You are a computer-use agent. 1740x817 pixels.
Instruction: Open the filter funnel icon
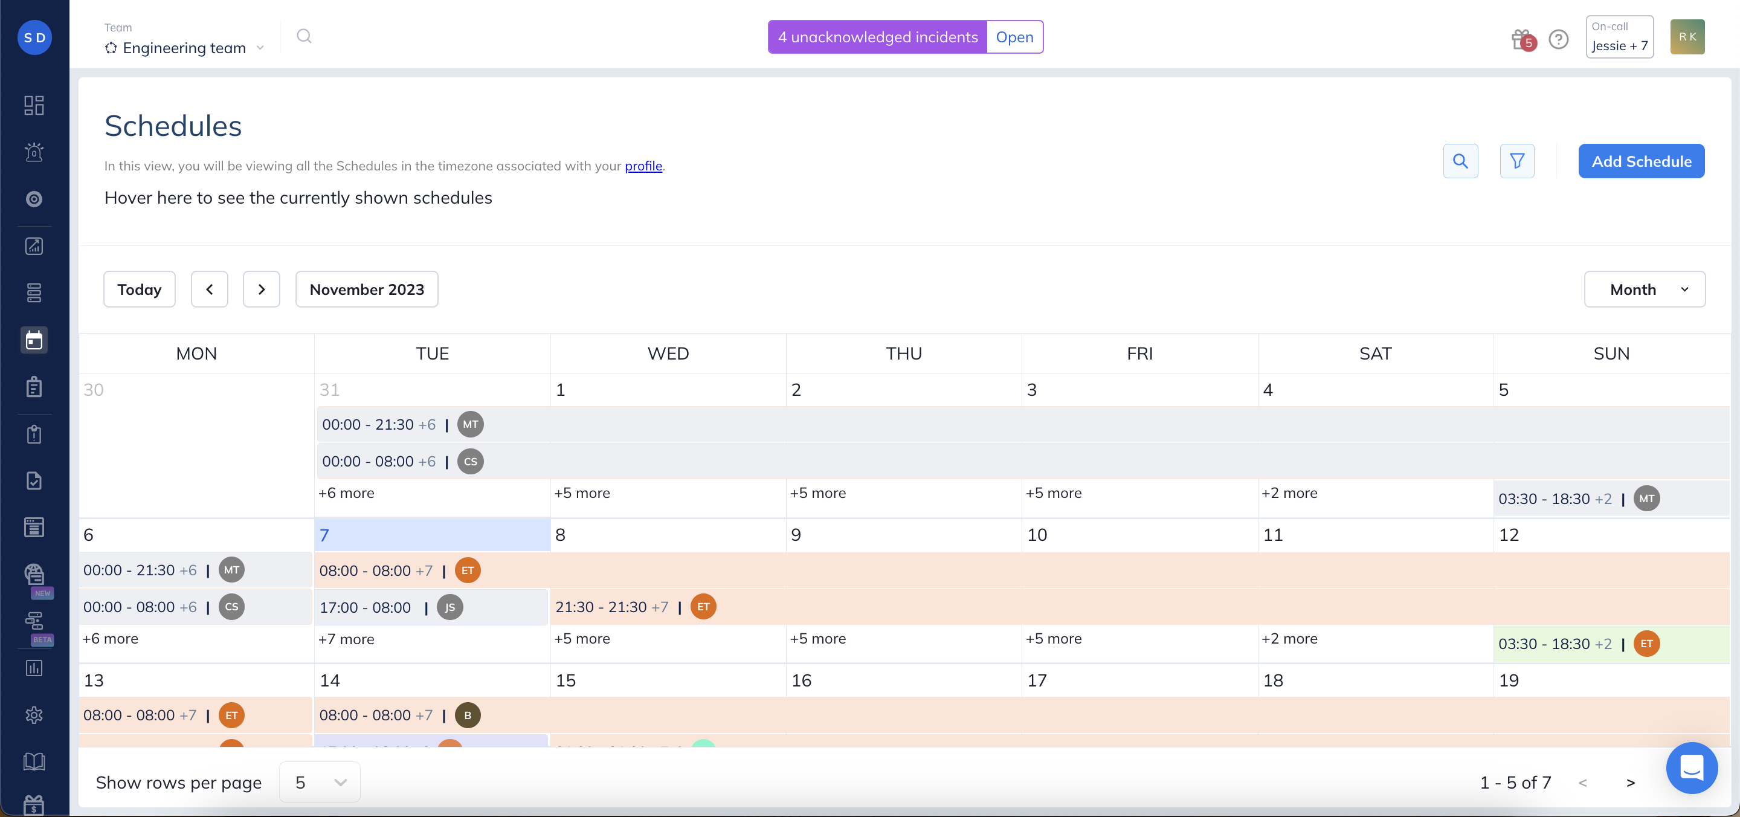pyautogui.click(x=1516, y=161)
